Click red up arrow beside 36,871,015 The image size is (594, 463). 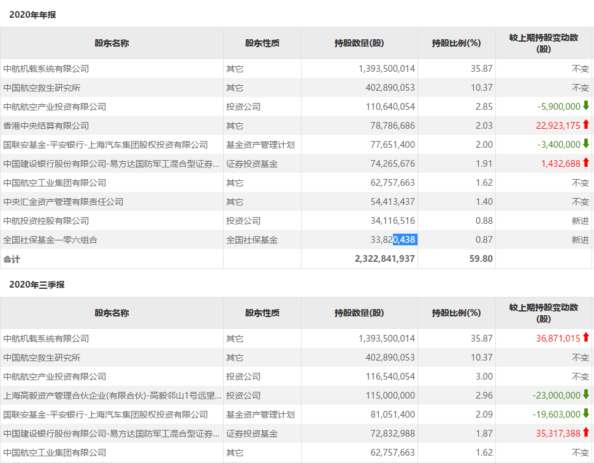coord(585,337)
